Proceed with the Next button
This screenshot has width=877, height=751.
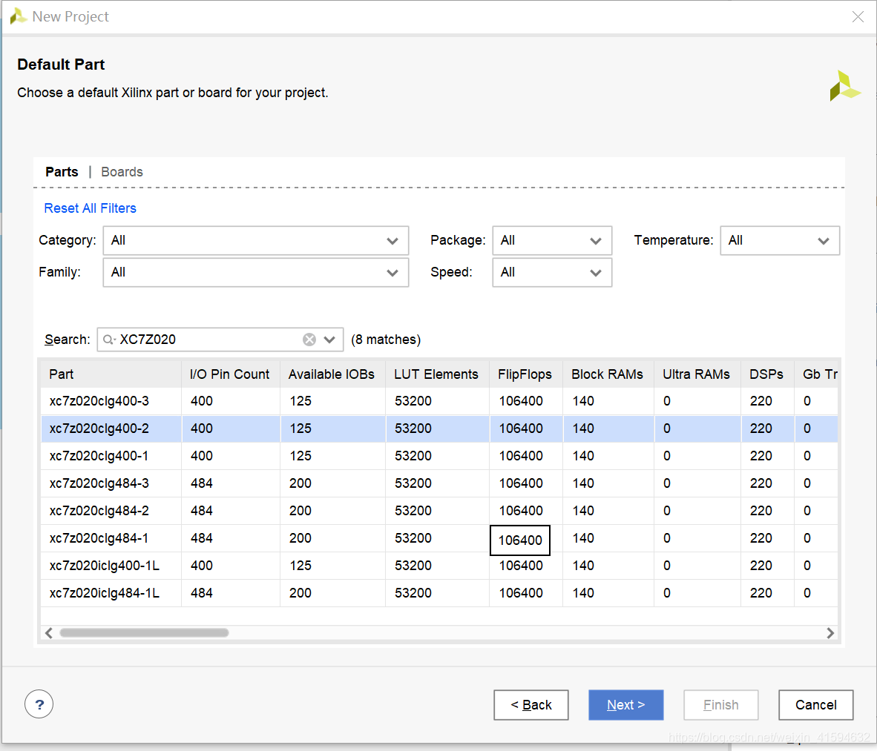pyautogui.click(x=626, y=704)
